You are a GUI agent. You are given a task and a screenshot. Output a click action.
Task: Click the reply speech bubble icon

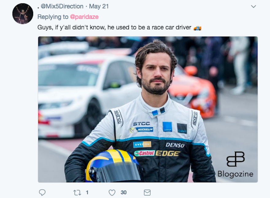tap(42, 192)
